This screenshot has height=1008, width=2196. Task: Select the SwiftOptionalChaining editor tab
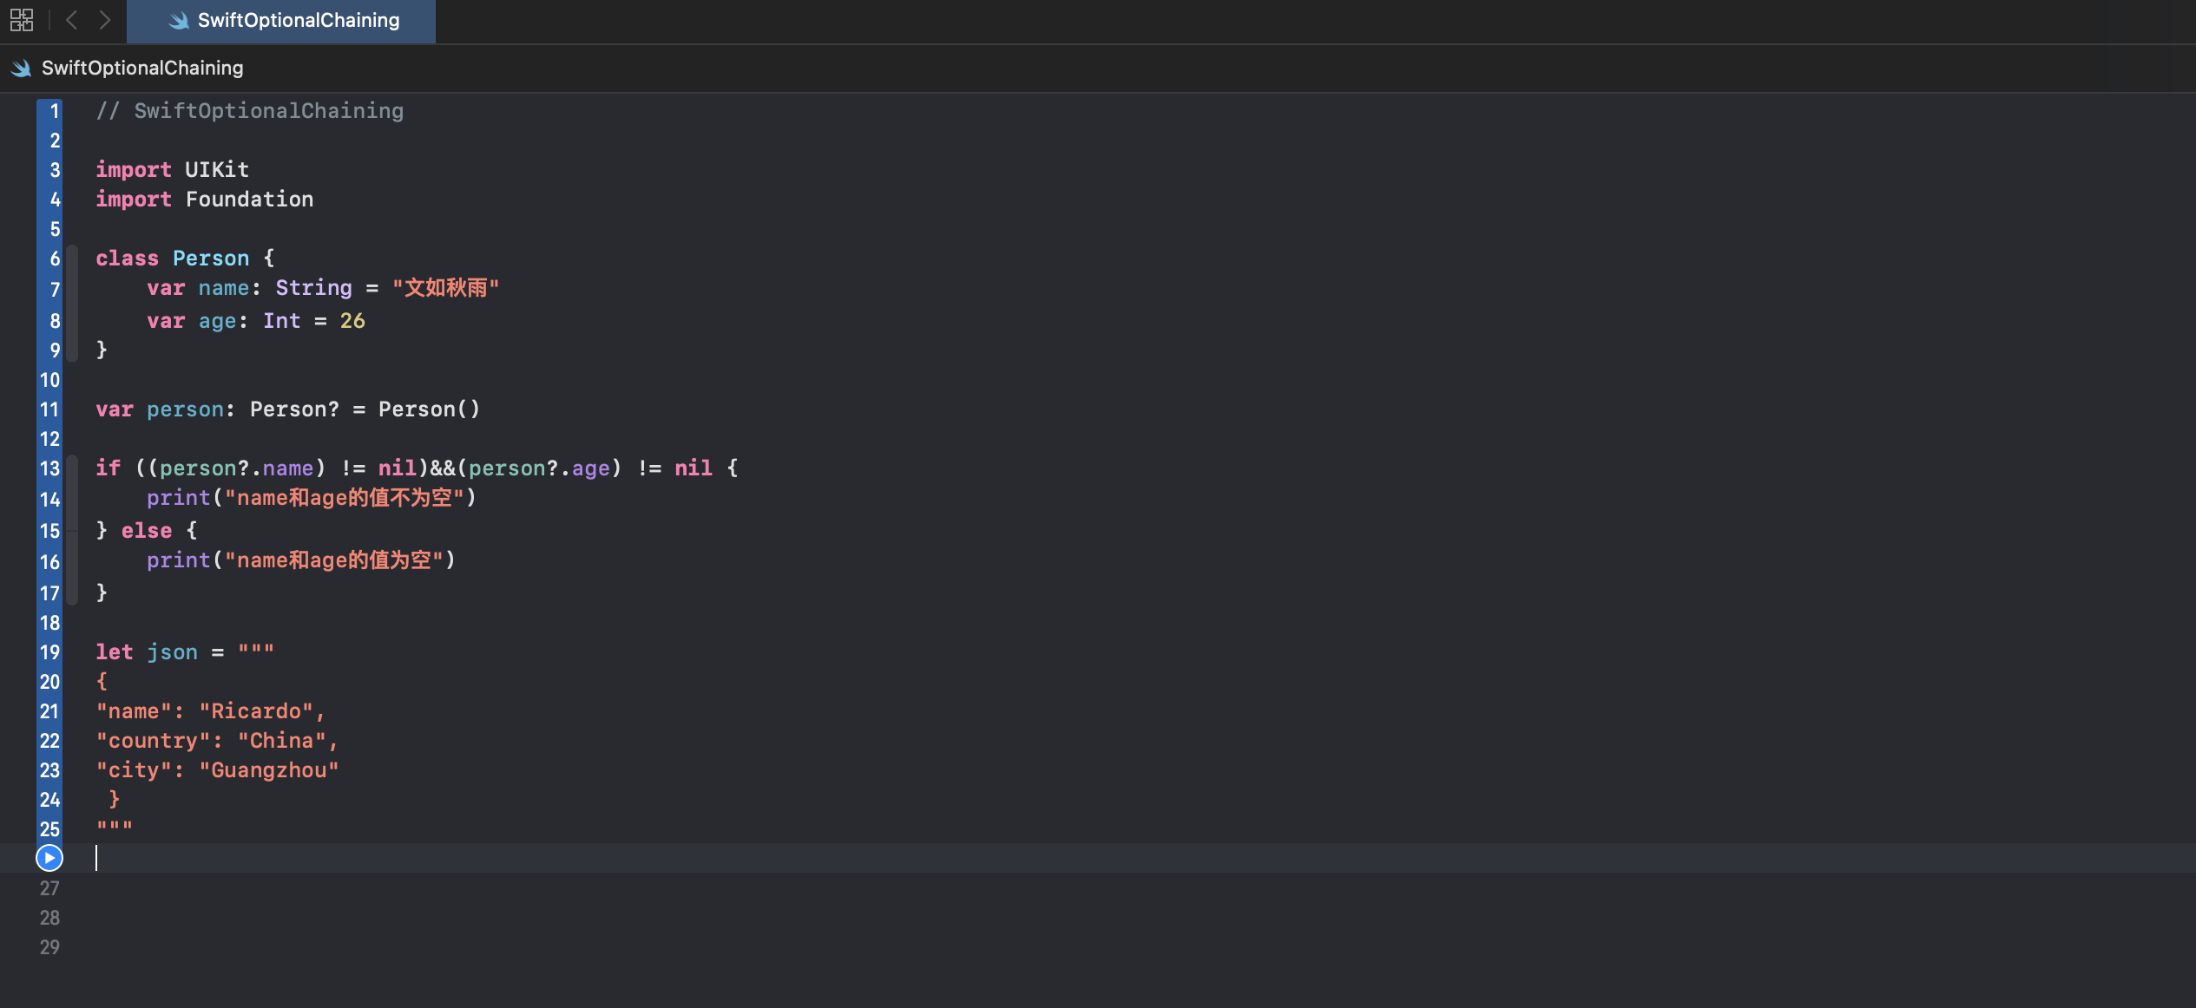point(298,21)
